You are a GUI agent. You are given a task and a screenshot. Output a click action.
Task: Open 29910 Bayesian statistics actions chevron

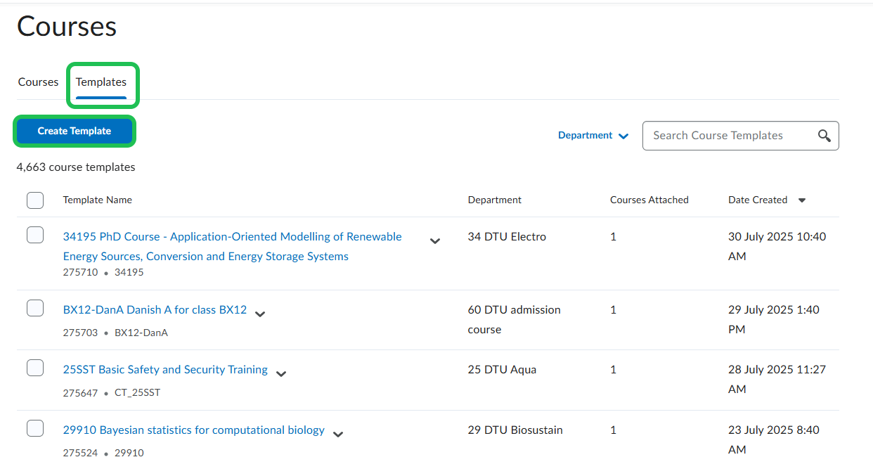[x=338, y=435]
